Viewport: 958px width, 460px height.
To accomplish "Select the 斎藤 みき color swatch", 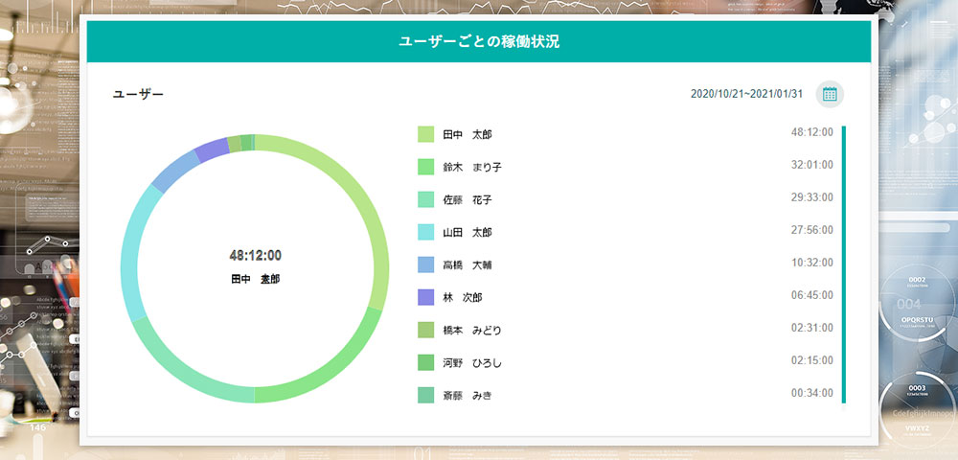I will click(426, 395).
